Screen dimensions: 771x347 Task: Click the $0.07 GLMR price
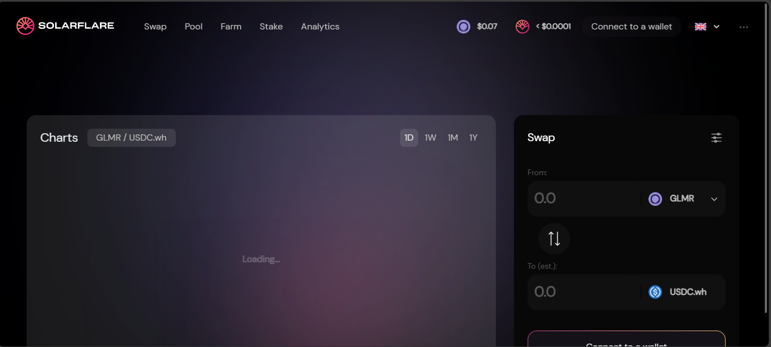[x=487, y=27]
